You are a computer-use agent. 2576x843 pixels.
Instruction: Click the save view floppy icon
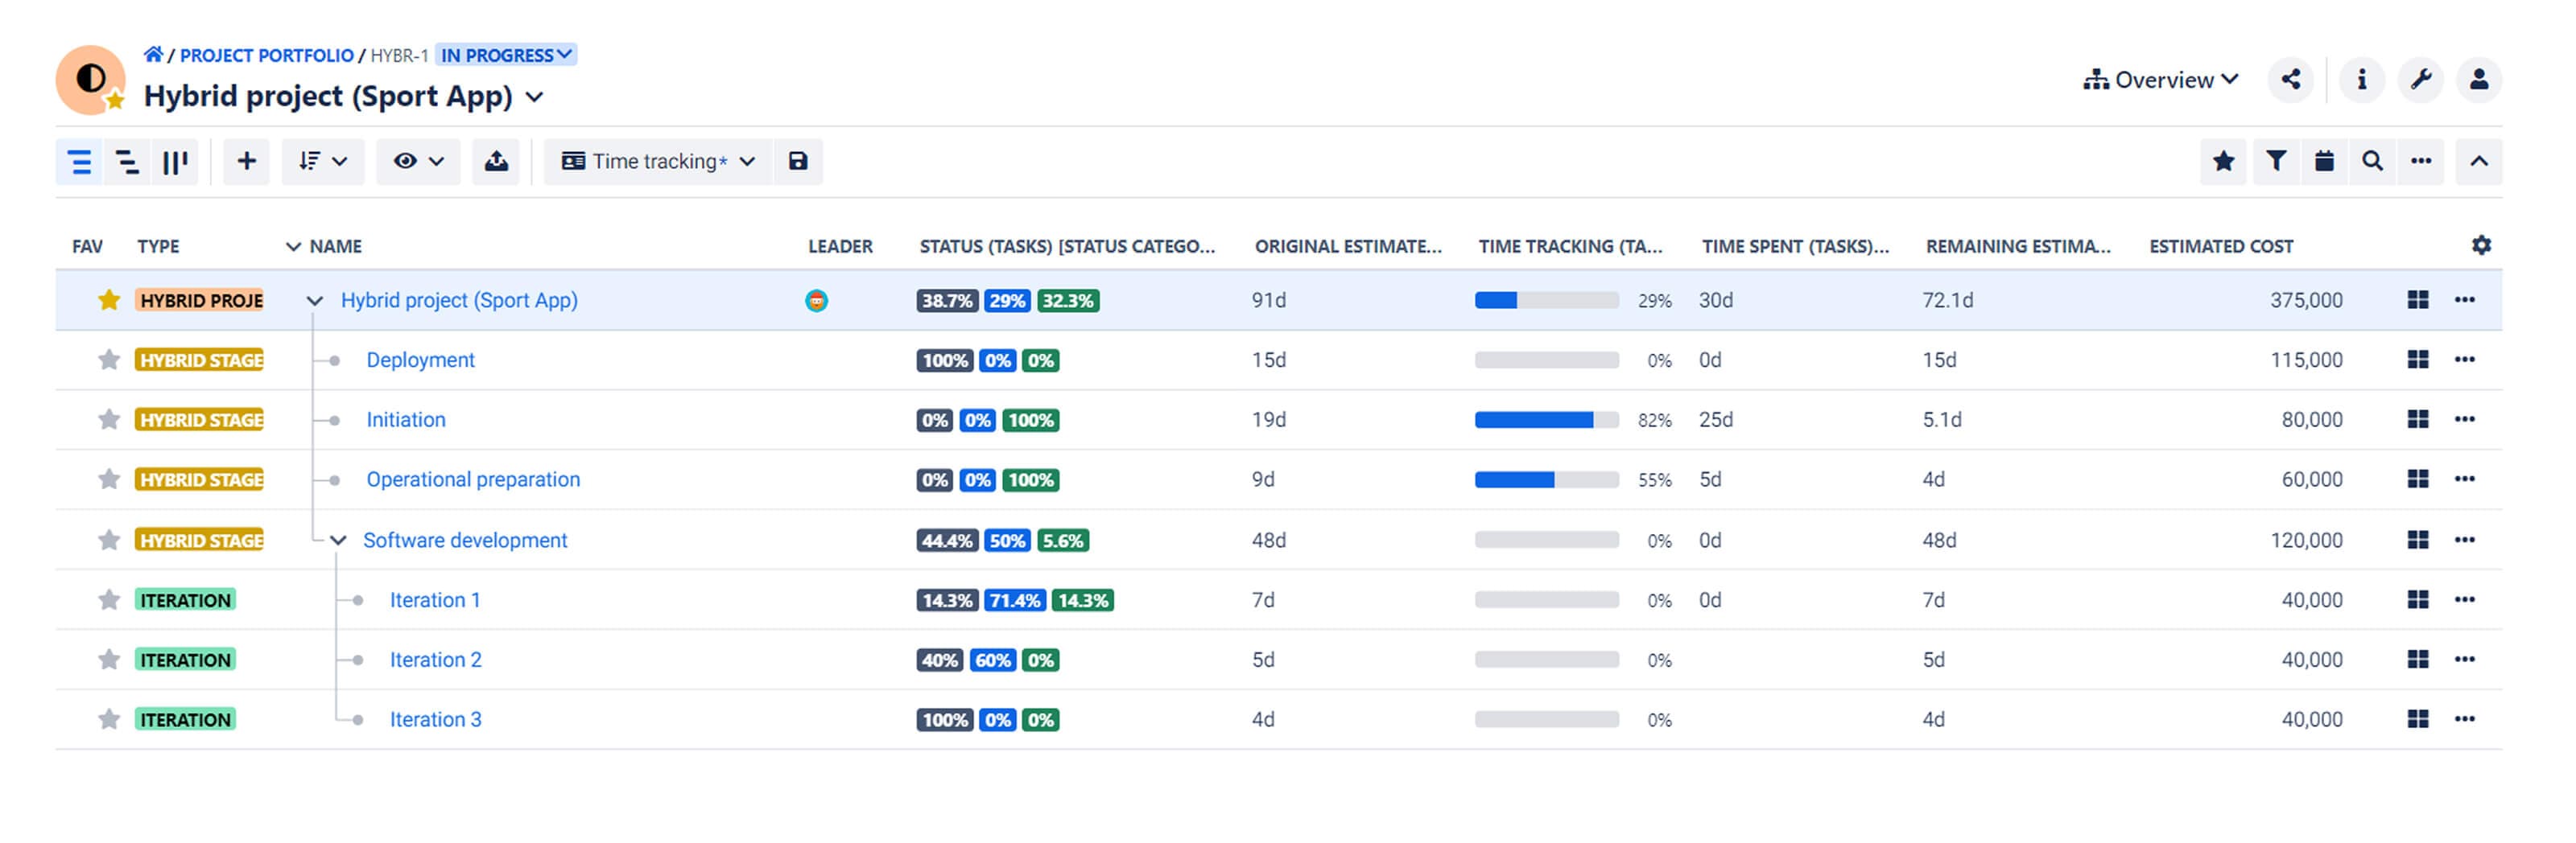pos(797,161)
